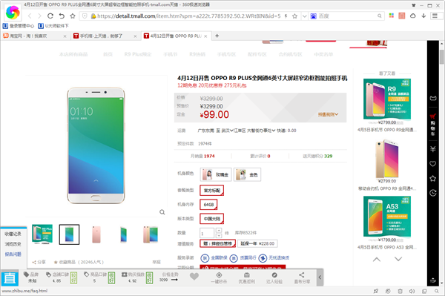Select the 官方标配 package option
This screenshot has width=445, height=296.
tap(211, 191)
